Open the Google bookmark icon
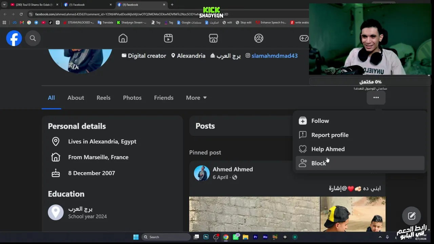Screen dimensions: 434x244 [29, 22]
